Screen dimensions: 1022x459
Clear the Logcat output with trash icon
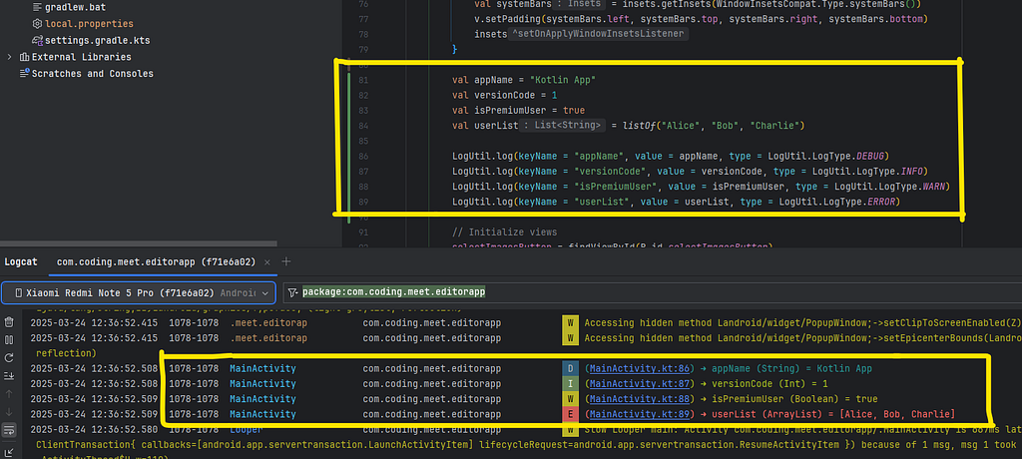click(x=9, y=322)
